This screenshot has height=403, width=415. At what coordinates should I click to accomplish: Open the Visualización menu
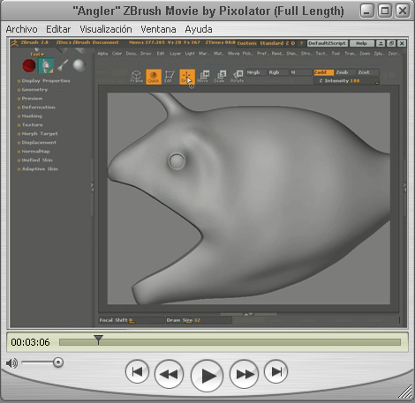[x=106, y=29]
